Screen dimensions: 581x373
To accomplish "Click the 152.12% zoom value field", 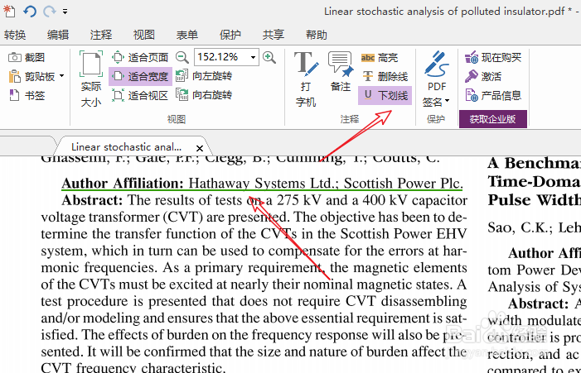I will (x=220, y=57).
